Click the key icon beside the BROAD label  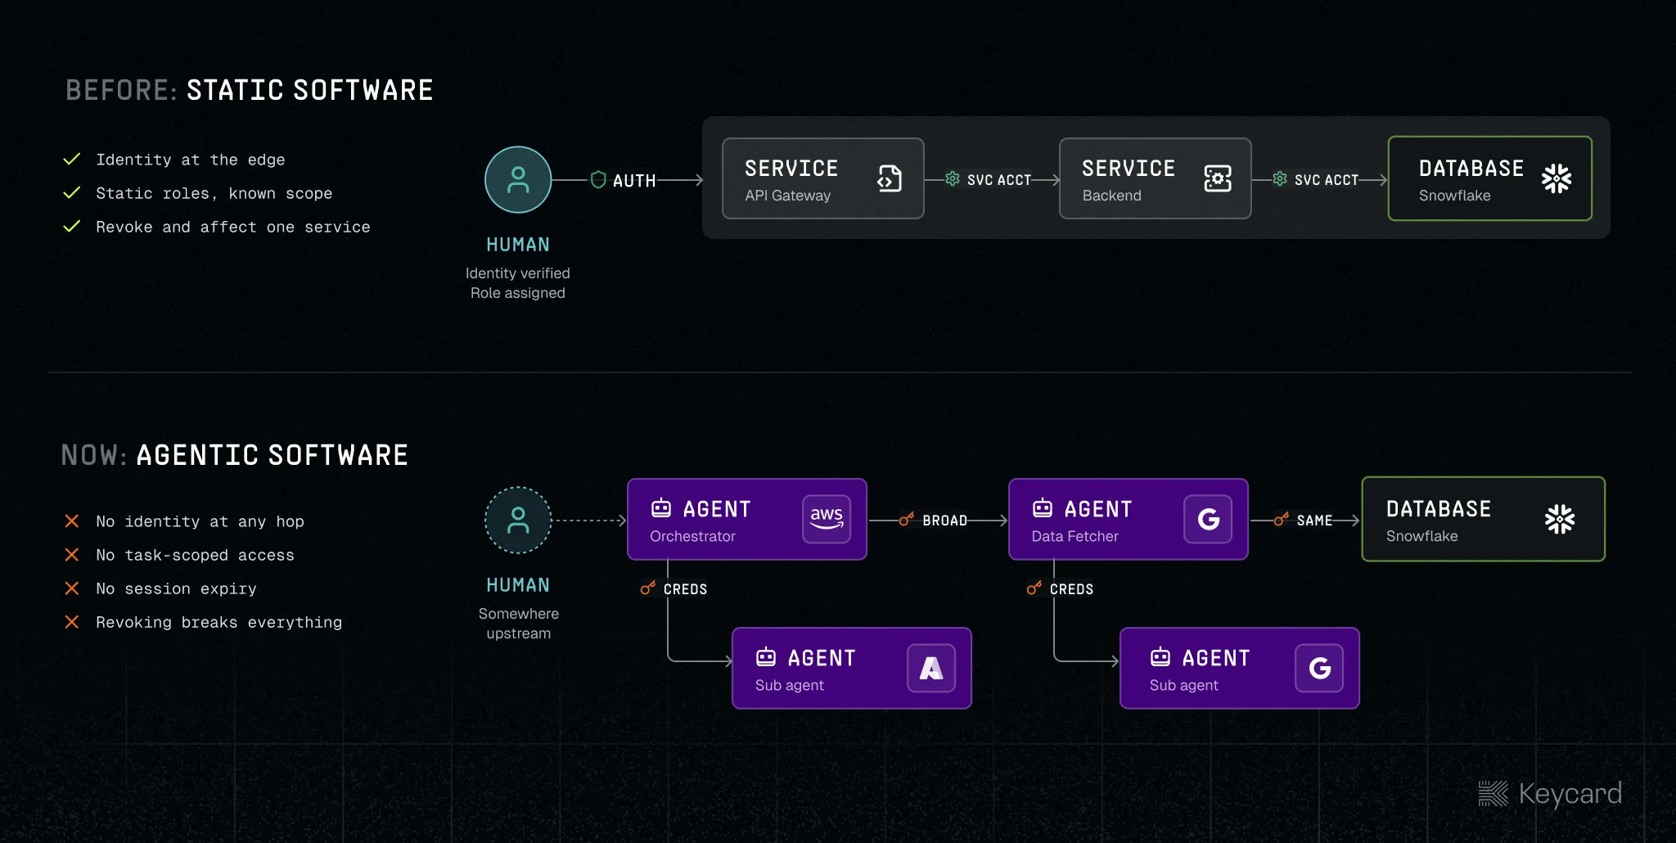(x=906, y=520)
